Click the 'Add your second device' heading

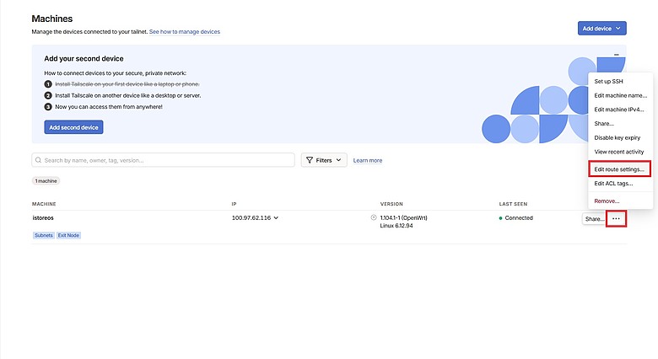(84, 59)
